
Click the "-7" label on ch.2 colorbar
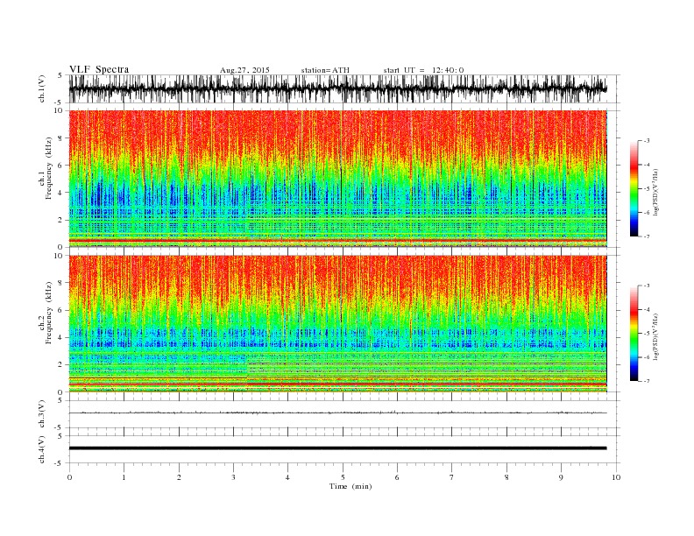(647, 381)
